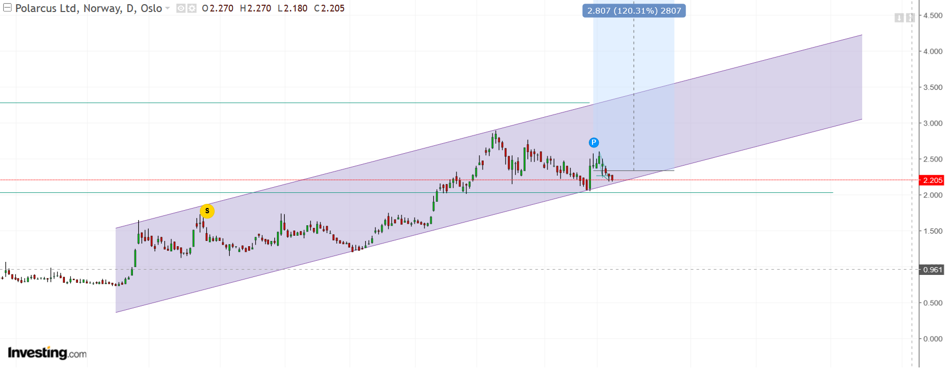Open series settings gear icon
The image size is (949, 369).
pos(192,8)
